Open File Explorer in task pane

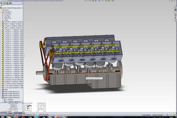point(175,12)
